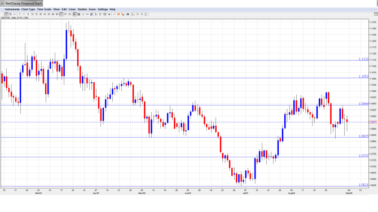Click the zoom in magnifier icon
The image size is (378, 212).
click(x=138, y=14)
